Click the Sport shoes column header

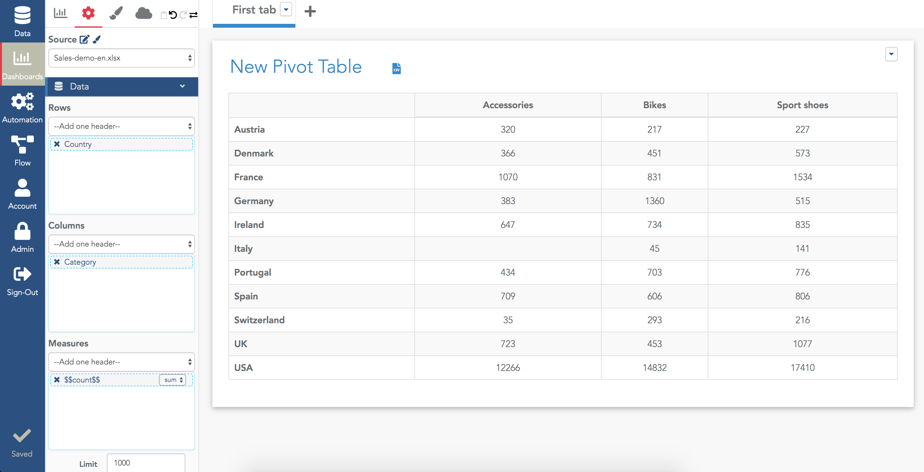click(803, 105)
